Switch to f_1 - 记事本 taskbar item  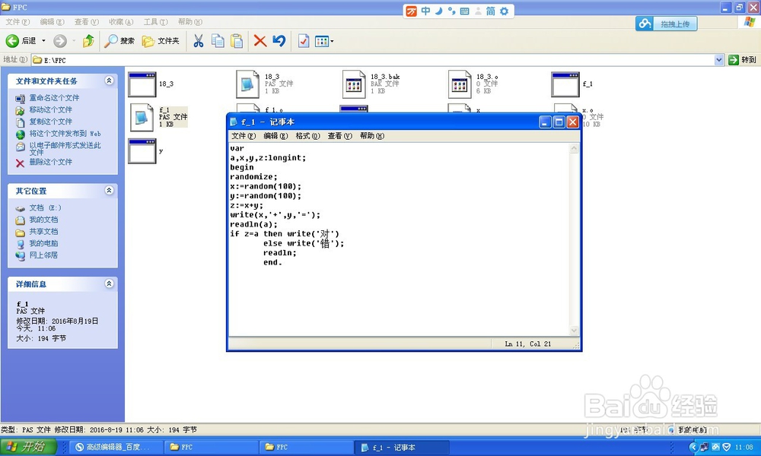click(x=402, y=448)
